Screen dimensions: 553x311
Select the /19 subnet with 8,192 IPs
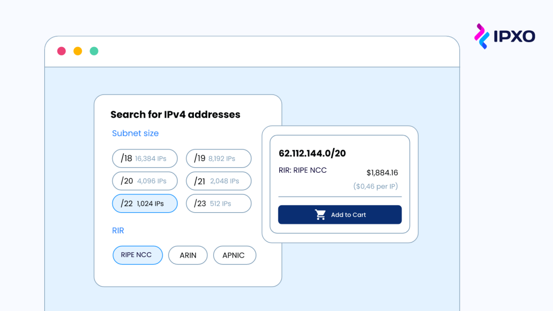coord(219,158)
